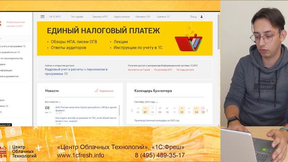Click banner text Инструкции по учету в 1С

pyautogui.click(x=138, y=48)
